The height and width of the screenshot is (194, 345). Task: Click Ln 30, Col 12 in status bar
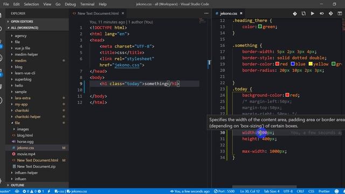(x=250, y=191)
